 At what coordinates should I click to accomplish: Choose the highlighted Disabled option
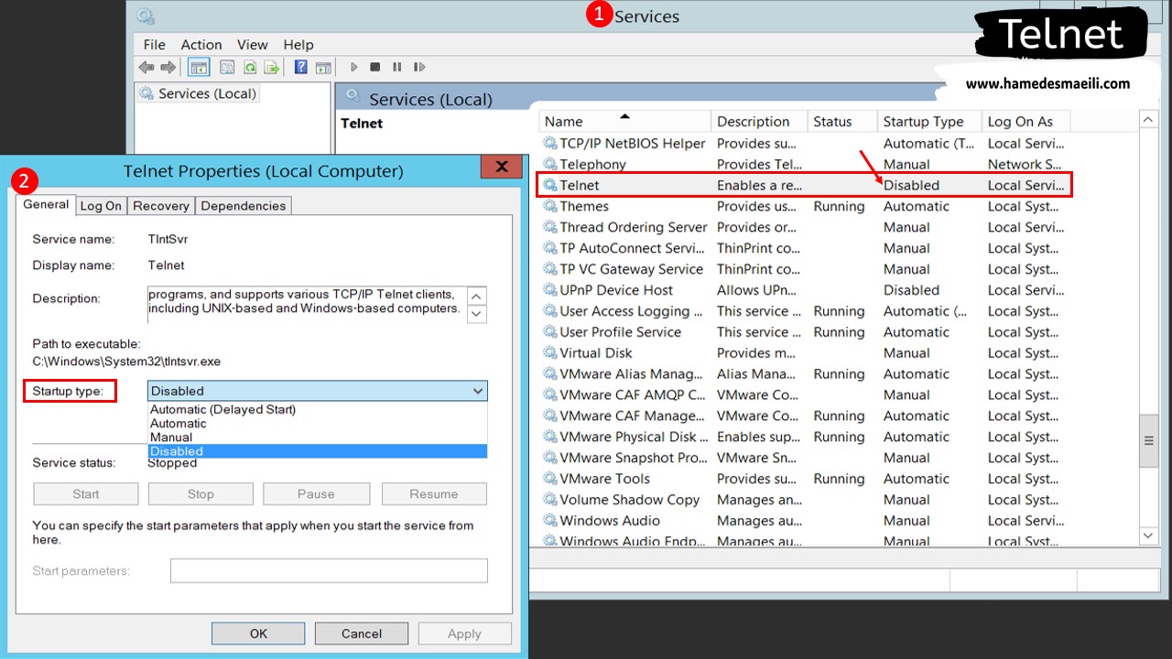317,451
